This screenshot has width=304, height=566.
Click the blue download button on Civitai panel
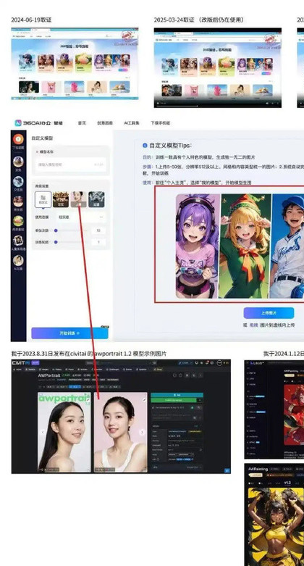[177, 395]
